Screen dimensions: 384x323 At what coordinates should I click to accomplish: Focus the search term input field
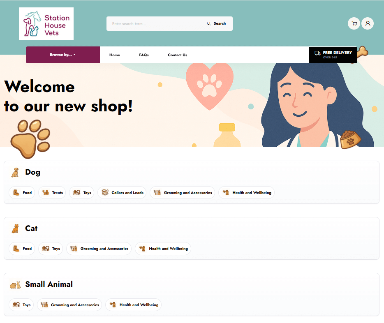click(x=157, y=24)
